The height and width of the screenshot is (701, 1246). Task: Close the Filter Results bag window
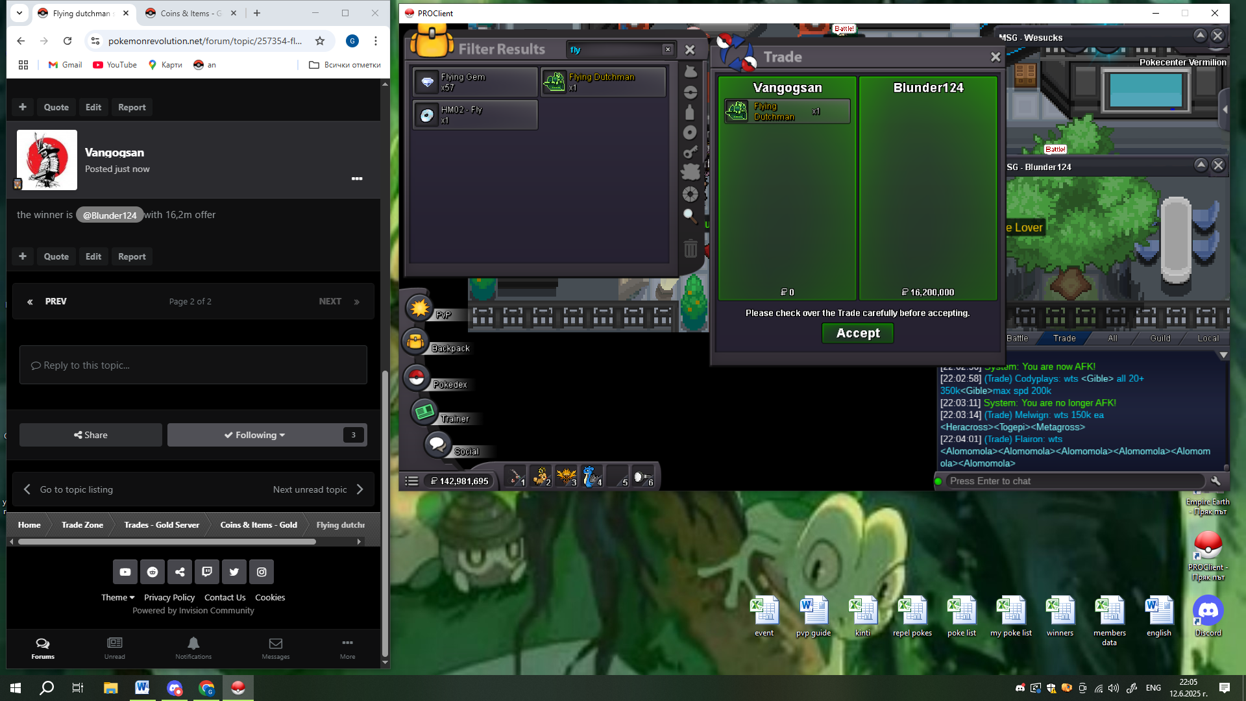690,49
